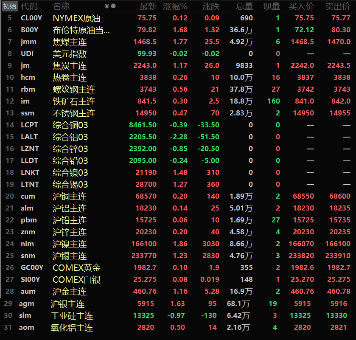The image size is (356, 340).
Task: Select the 综合铝03 row name
Action: 70,137
